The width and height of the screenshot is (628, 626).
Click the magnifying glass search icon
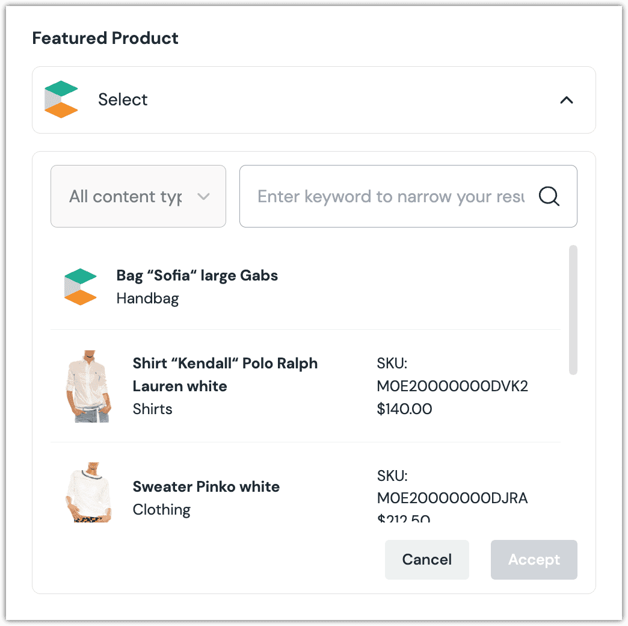548,196
